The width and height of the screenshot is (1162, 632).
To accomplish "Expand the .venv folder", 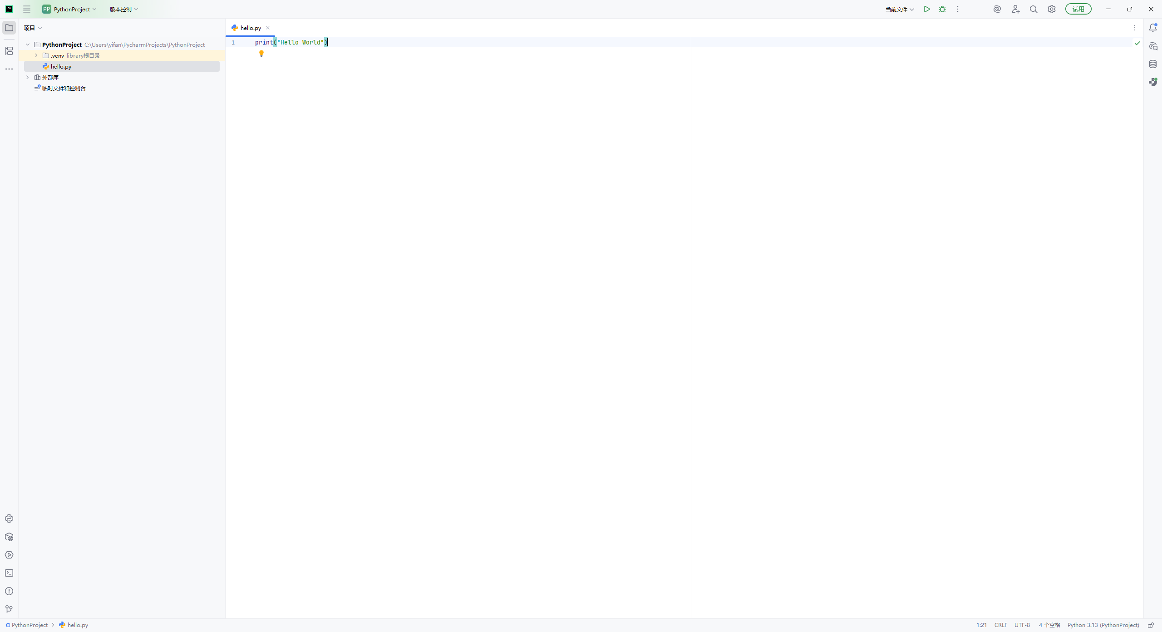I will click(36, 55).
